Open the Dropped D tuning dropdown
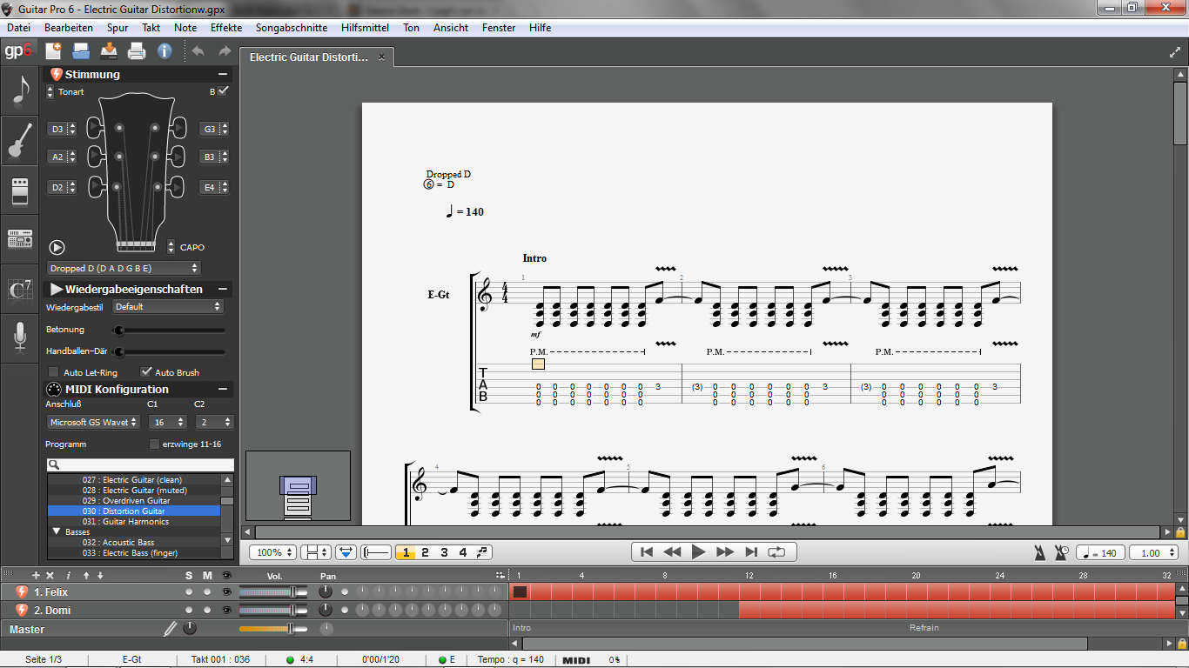Viewport: 1189px width, 668px height. pos(124,268)
